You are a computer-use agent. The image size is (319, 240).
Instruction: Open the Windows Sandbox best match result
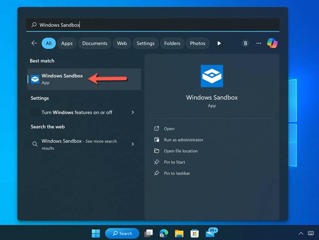[62, 79]
